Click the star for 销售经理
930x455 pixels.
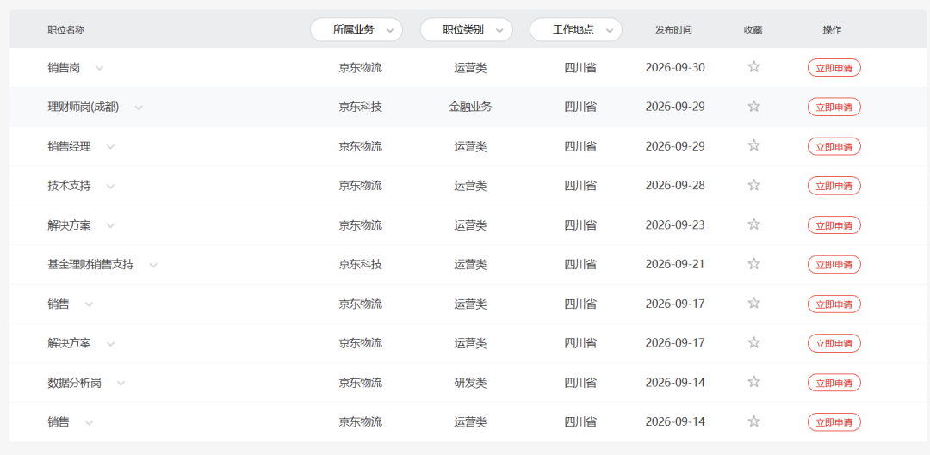pyautogui.click(x=753, y=145)
